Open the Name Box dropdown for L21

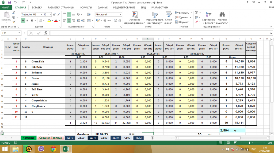point(19,33)
